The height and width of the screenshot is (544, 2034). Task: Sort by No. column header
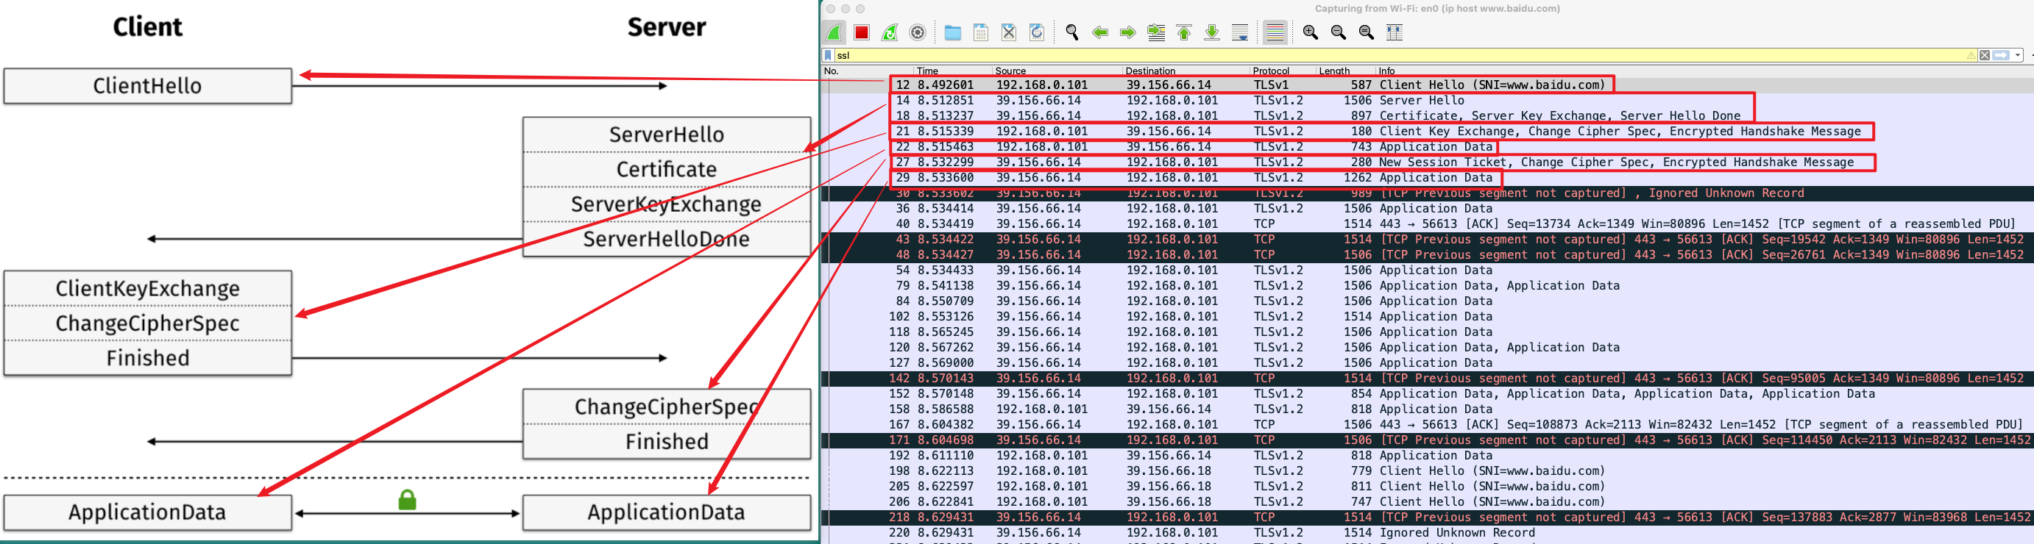pyautogui.click(x=867, y=71)
